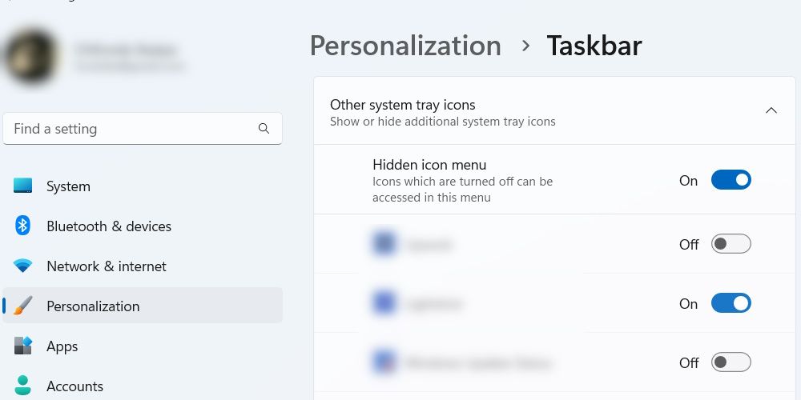This screenshot has height=400, width=801.
Task: Turn off the Hidden icon menu toggle
Action: (731, 180)
